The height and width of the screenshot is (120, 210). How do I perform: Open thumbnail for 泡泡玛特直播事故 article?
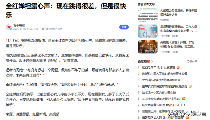point(148,31)
